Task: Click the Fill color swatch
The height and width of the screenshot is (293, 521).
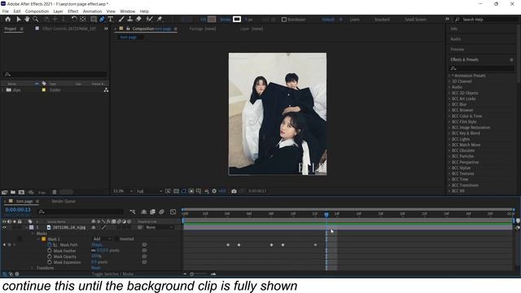Action: tap(212, 20)
